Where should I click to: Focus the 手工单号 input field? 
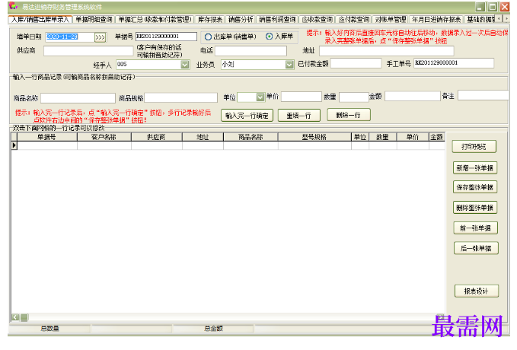(x=454, y=63)
